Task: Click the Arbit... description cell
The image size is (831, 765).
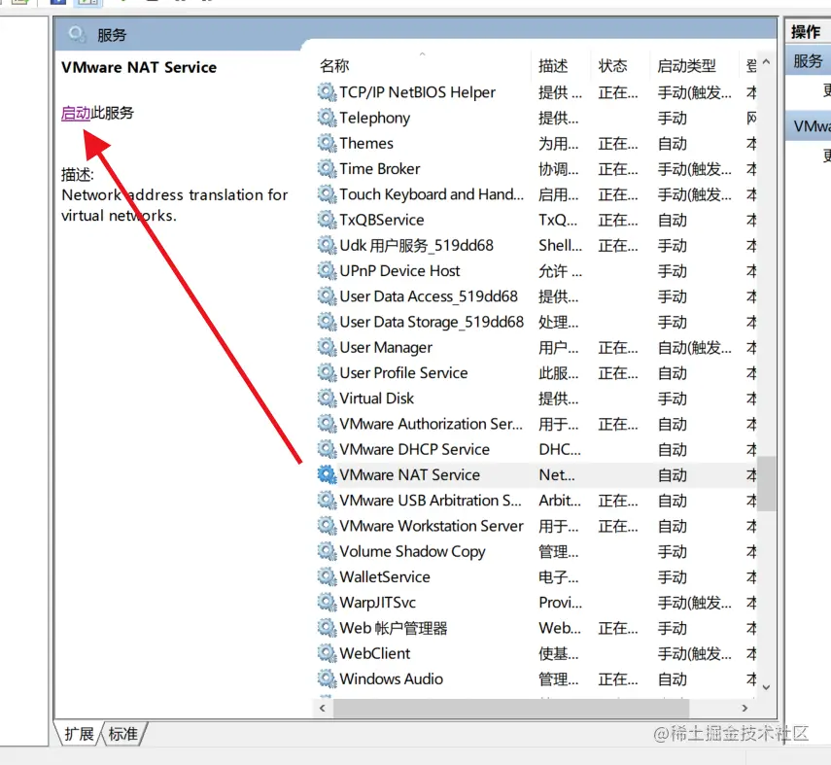Action: [x=560, y=500]
